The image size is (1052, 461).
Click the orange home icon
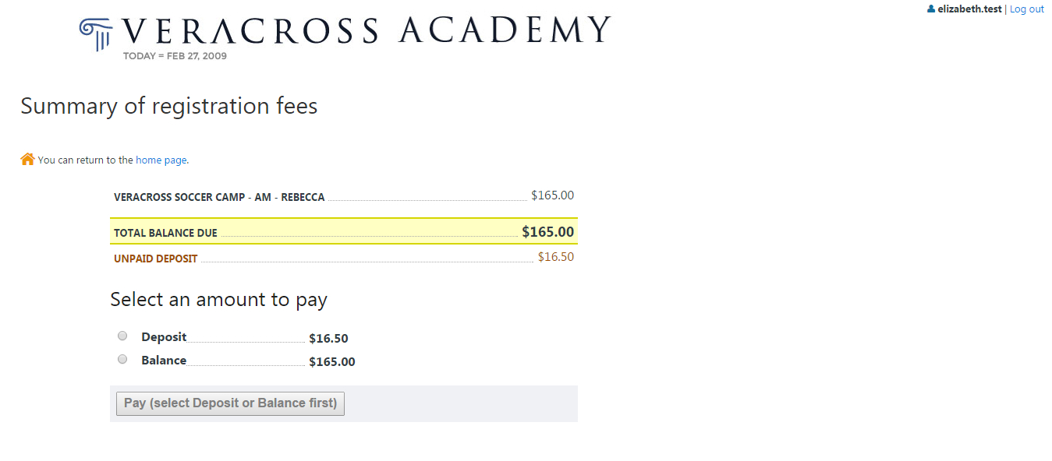pos(27,159)
